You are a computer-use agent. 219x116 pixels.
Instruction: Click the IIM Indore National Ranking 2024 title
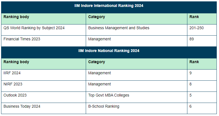pos(109,51)
